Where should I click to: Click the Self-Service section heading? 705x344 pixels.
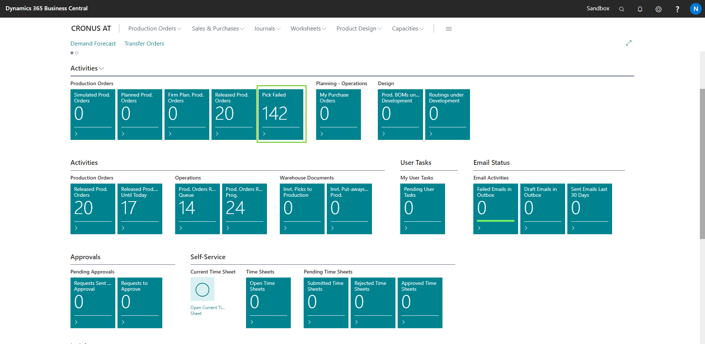(x=208, y=257)
